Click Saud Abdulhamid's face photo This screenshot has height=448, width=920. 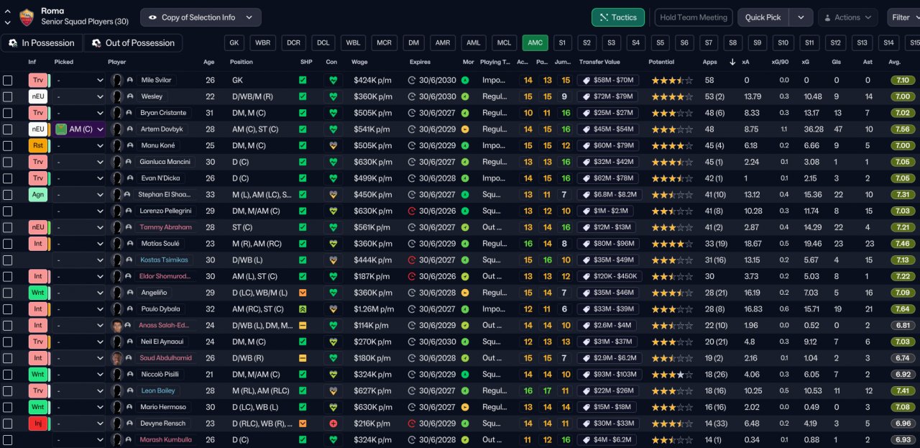[x=117, y=358]
